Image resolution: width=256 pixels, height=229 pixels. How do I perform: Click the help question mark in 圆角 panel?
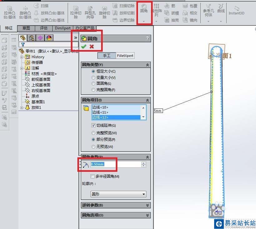pyautogui.click(x=148, y=38)
